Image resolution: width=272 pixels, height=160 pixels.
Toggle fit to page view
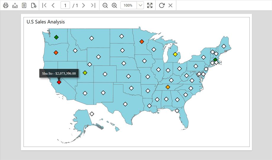pyautogui.click(x=150, y=5)
